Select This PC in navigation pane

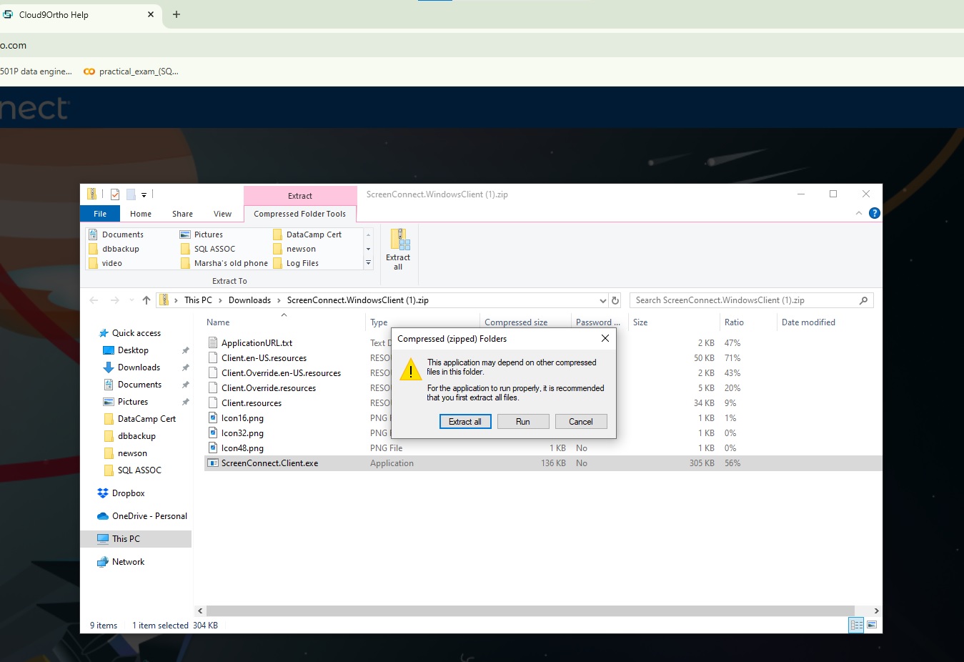pos(126,539)
